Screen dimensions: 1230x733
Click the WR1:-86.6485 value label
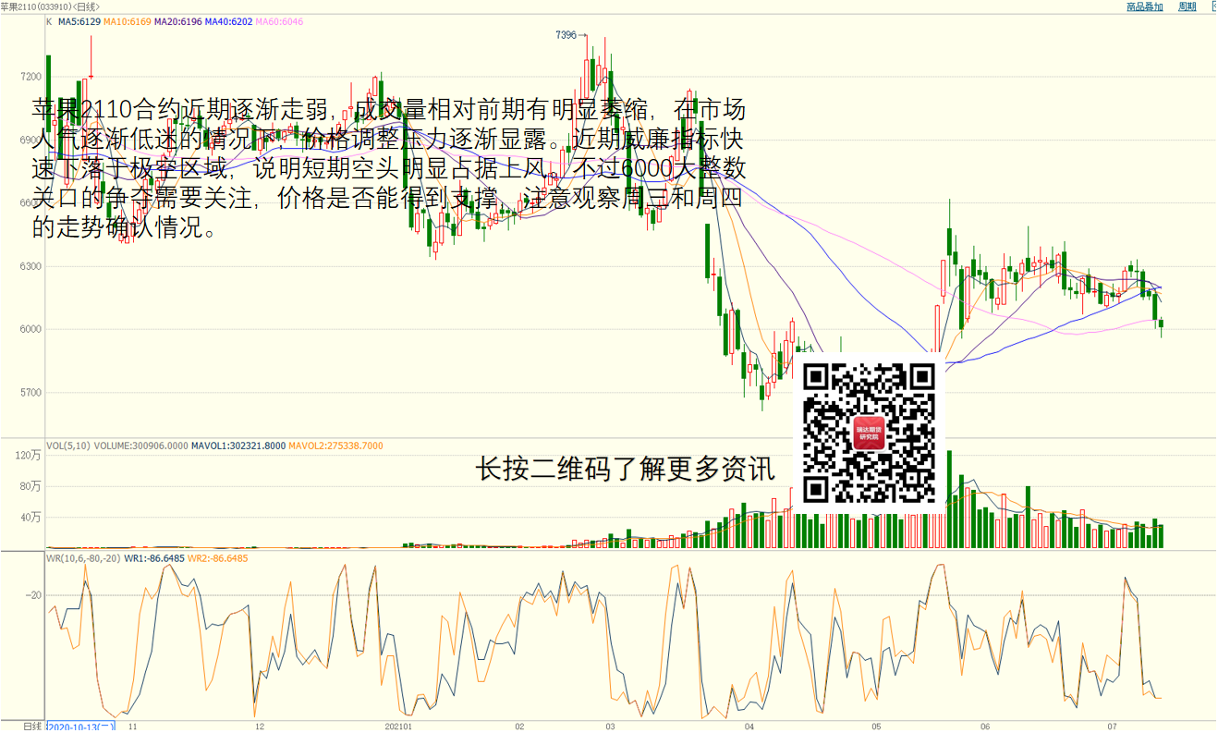(x=153, y=558)
